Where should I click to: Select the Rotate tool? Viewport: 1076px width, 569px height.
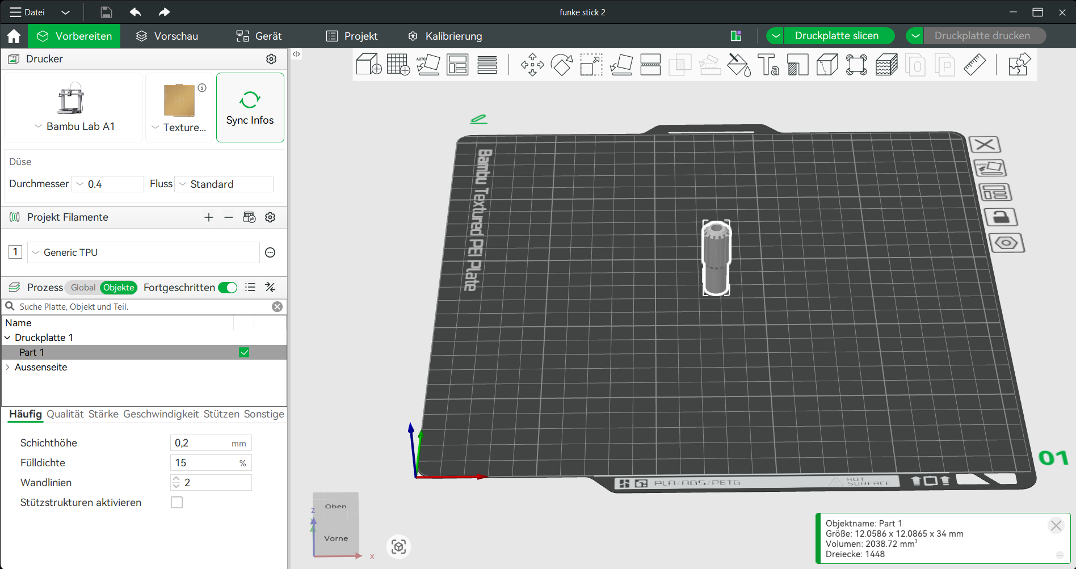click(562, 64)
